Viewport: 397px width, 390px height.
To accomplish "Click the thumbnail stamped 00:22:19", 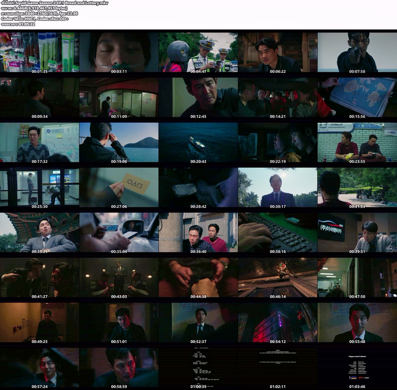I will pyautogui.click(x=278, y=142).
